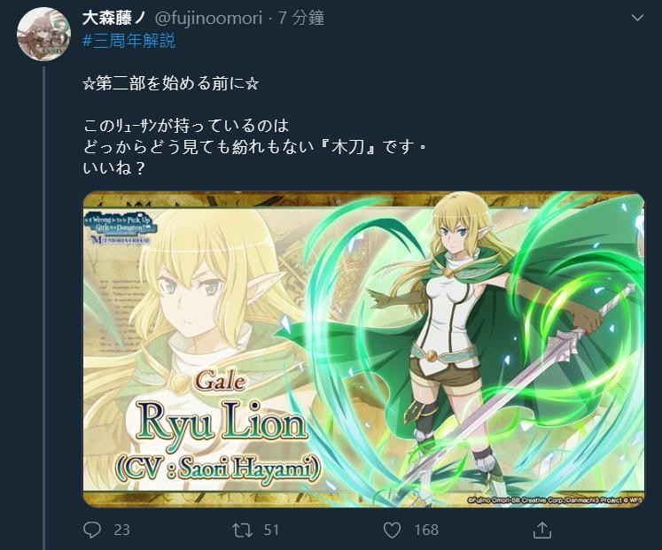View the 168 likes count

426,531
